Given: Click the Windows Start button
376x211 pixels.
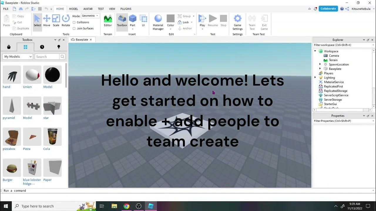Looking at the screenshot, I should click(6, 206).
